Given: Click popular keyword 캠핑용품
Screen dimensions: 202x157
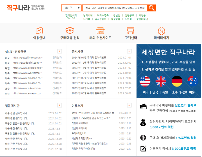Looking at the screenshot, I should 116,19.
